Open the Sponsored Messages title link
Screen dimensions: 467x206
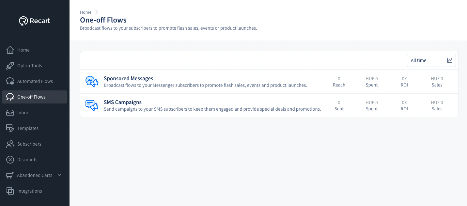(128, 78)
